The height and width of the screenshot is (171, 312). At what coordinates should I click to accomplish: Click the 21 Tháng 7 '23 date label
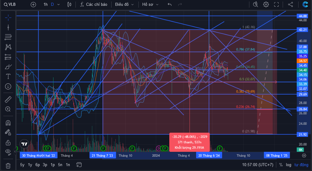point(102,155)
